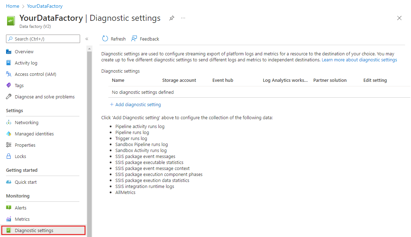Click the Tags icon
Image resolution: width=411 pixels, height=237 pixels.
9,86
